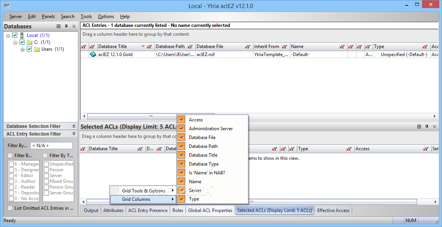Click the Inherit From column header
The width and height of the screenshot is (442, 227).
tap(271, 46)
